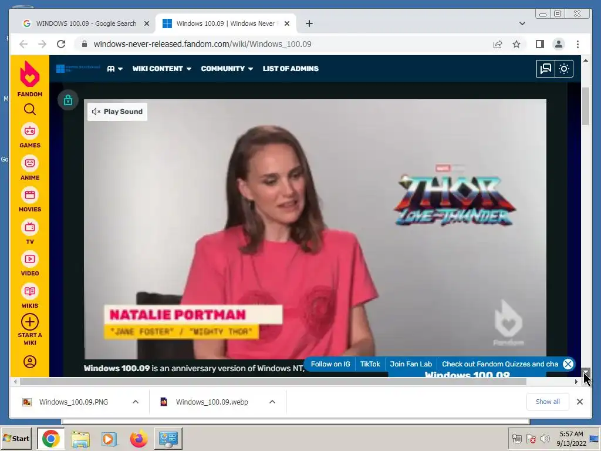Open the Fandom home logo
Screen dimensions: 601x451
tap(30, 79)
